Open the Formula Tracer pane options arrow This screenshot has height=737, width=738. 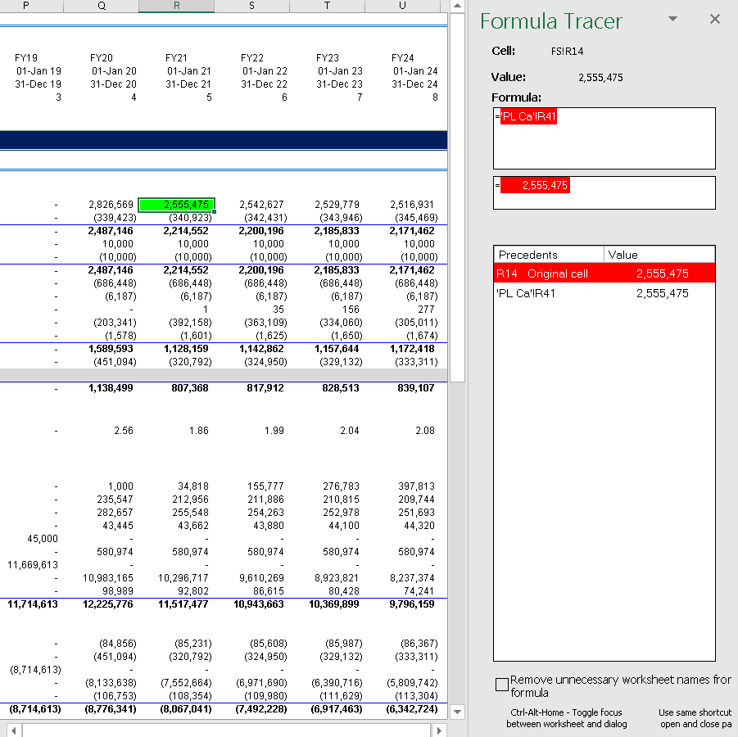click(673, 20)
